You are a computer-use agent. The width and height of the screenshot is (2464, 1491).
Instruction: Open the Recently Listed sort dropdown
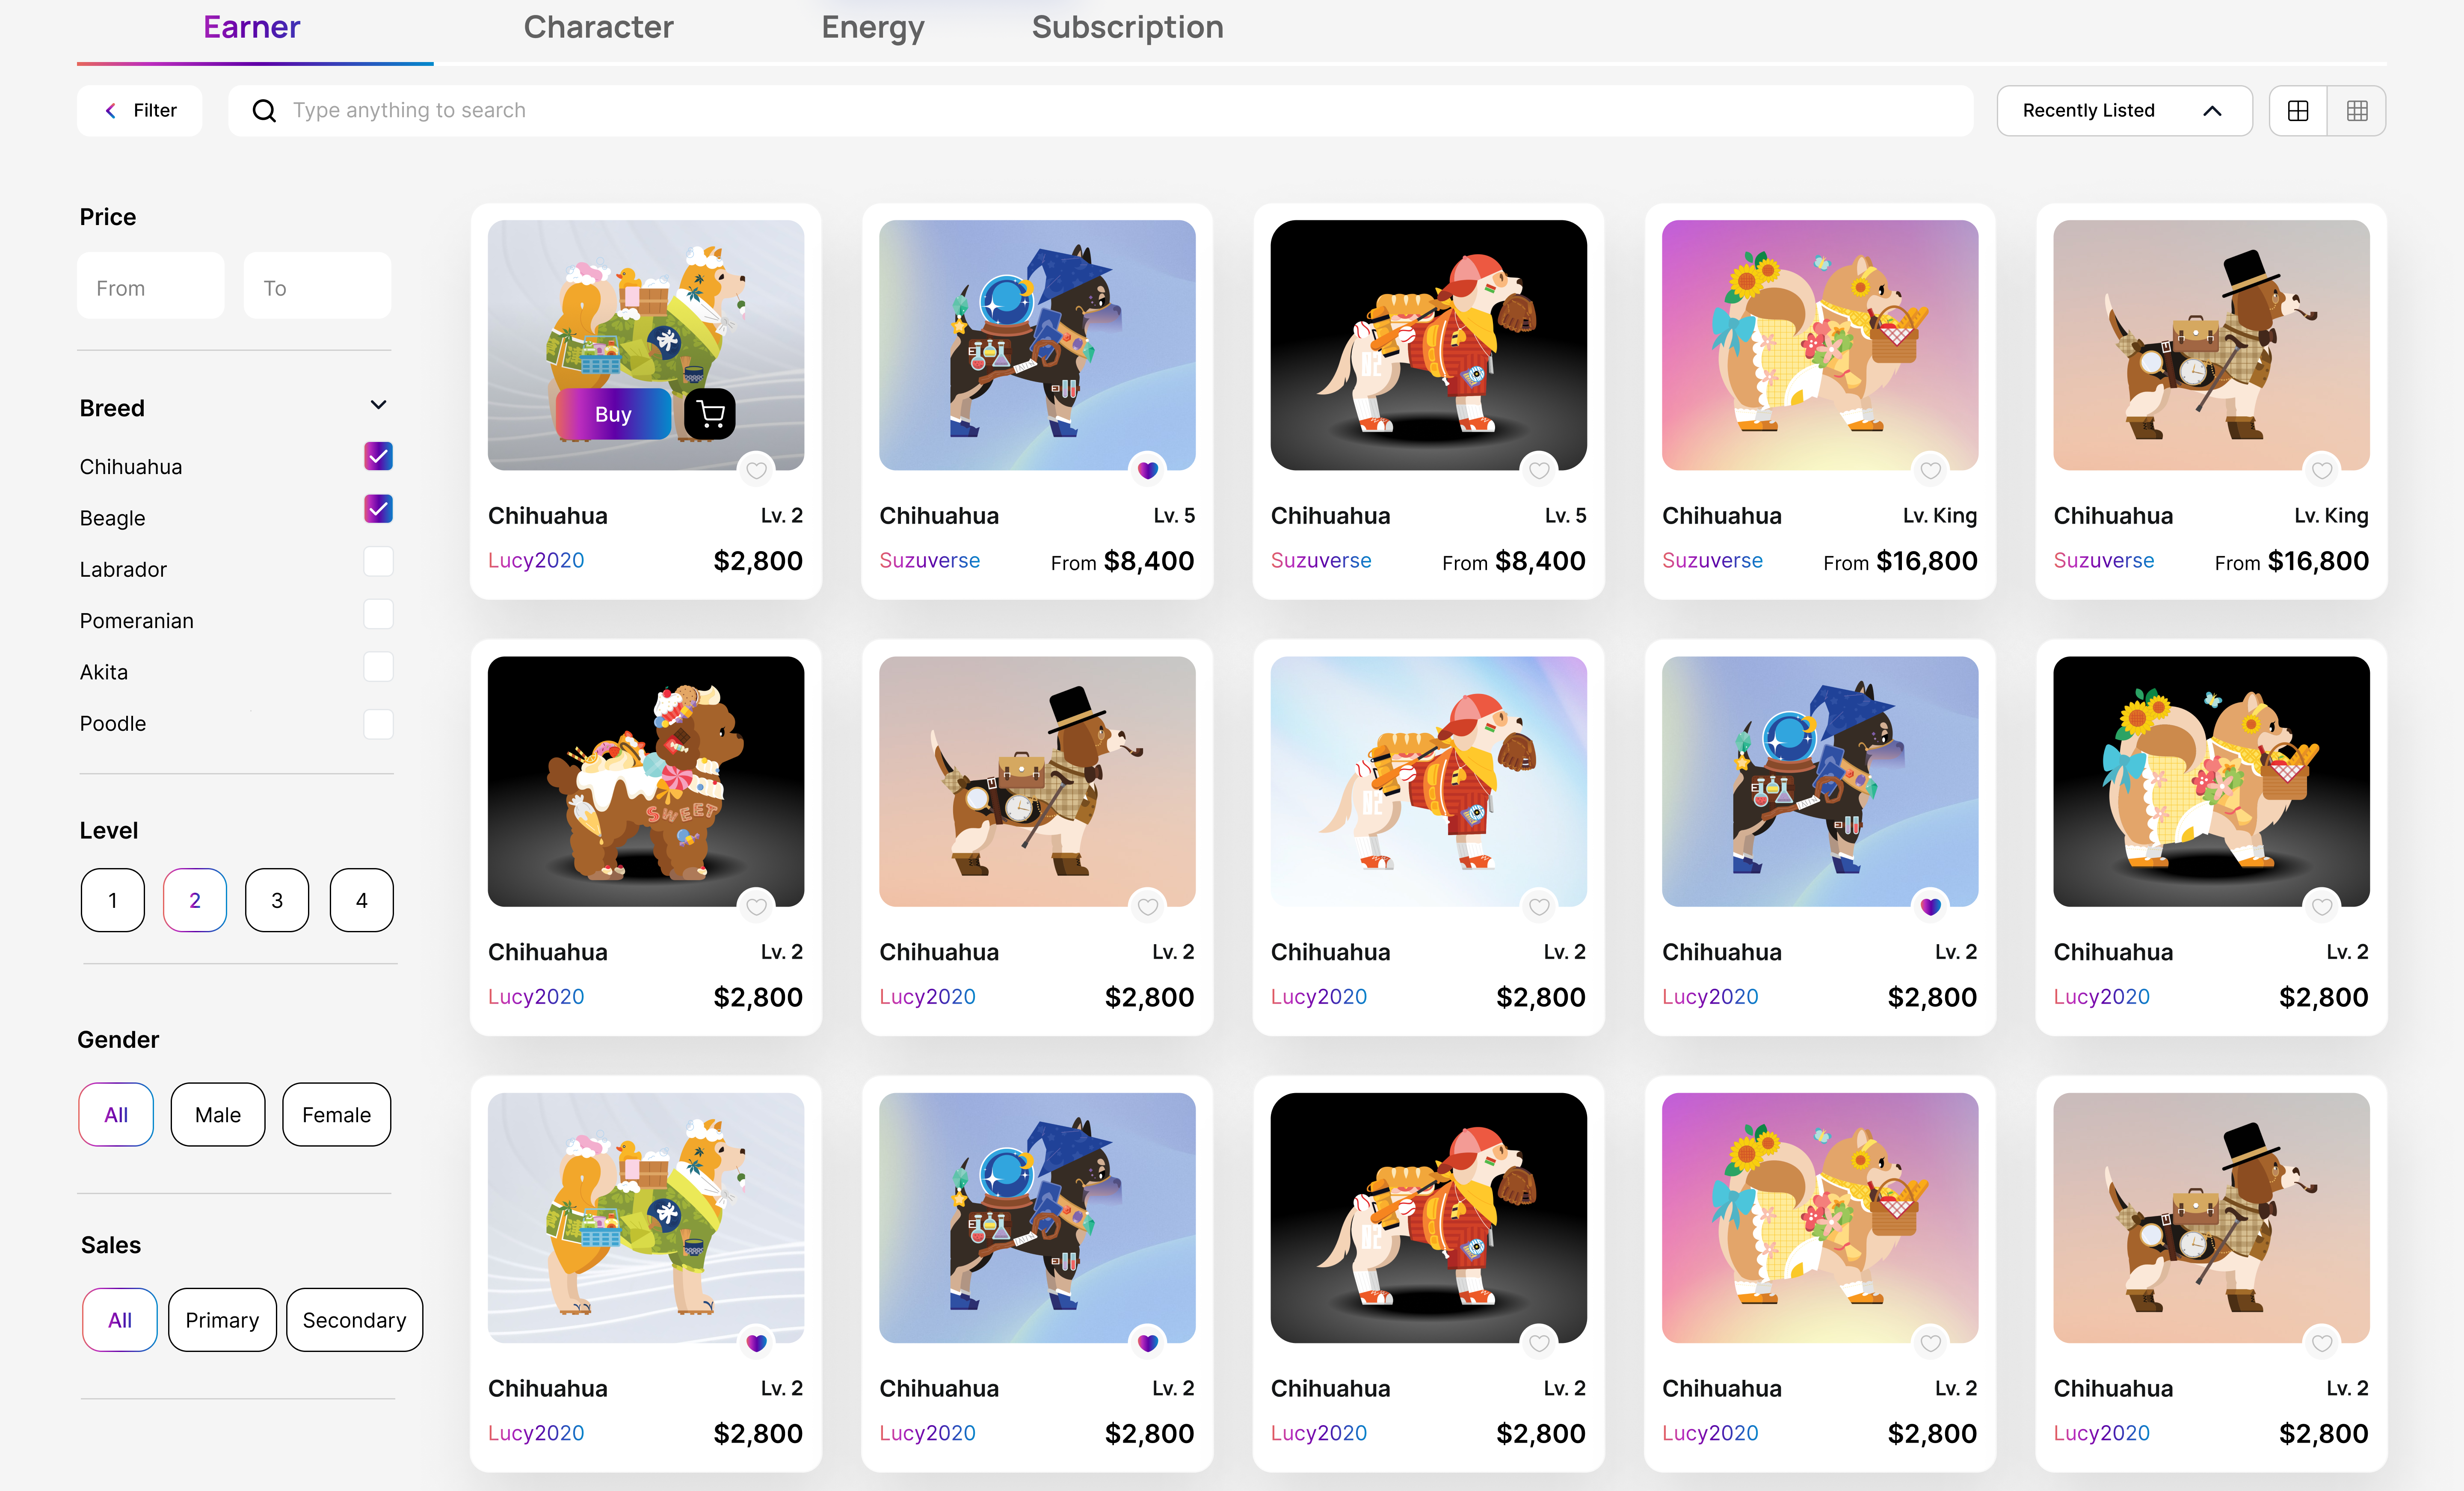point(2124,110)
